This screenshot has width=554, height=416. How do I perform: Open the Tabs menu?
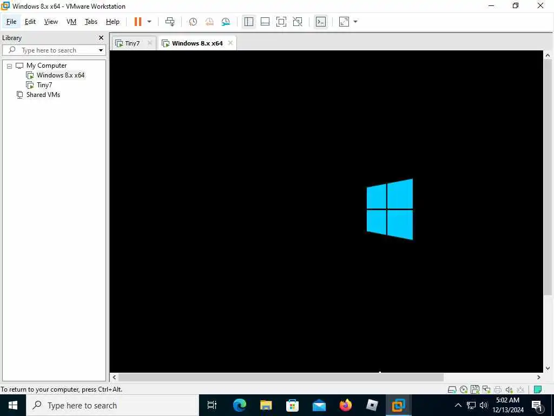coord(91,22)
